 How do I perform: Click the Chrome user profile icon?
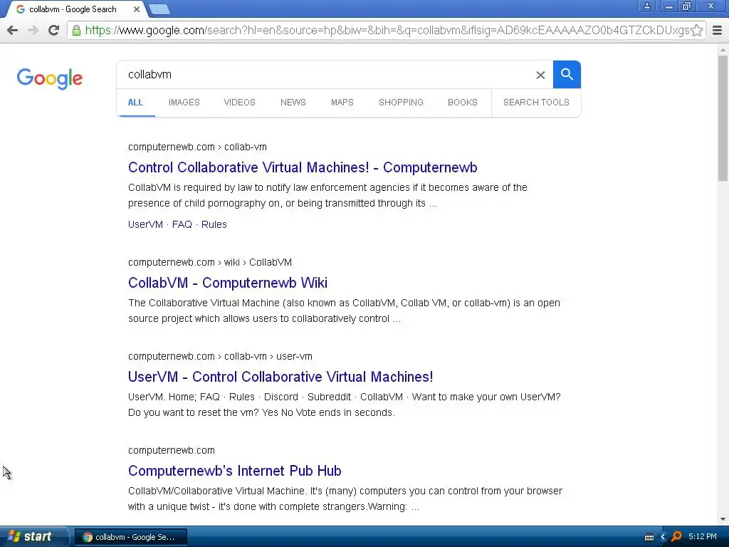point(646,6)
